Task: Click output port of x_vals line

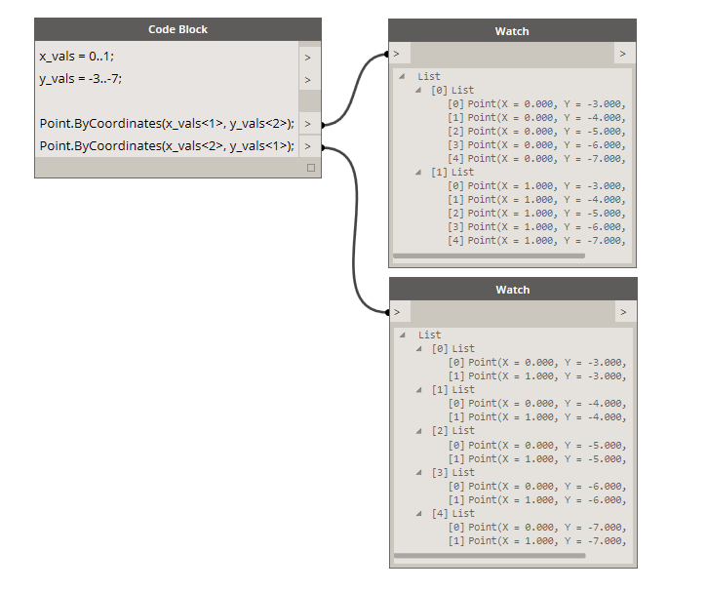Action: [309, 58]
